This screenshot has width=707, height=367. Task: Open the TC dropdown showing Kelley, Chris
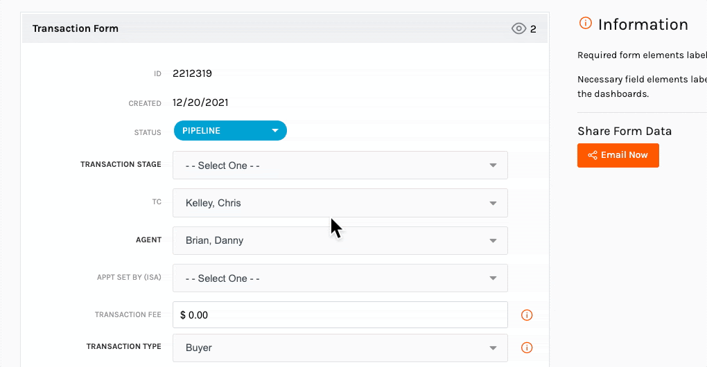340,203
